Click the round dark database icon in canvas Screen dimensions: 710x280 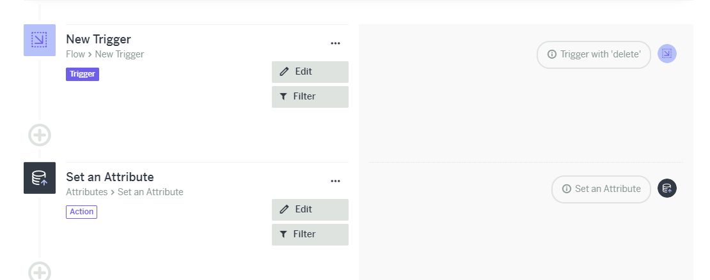(x=667, y=188)
